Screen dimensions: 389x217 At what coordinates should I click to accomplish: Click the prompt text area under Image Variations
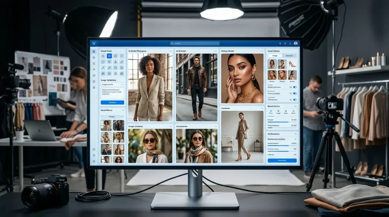coord(112,93)
